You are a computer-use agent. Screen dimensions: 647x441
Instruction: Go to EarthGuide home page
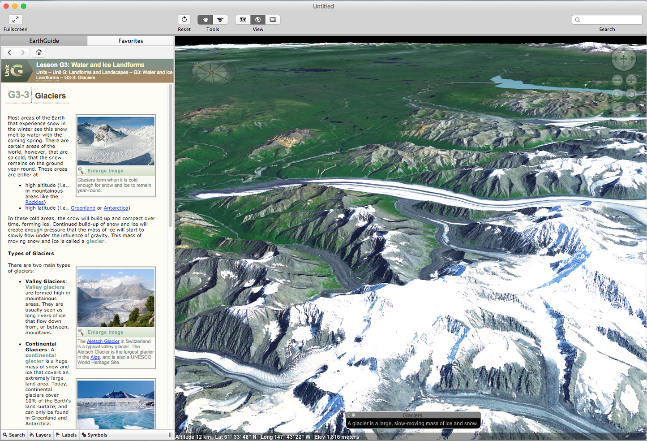click(x=39, y=52)
